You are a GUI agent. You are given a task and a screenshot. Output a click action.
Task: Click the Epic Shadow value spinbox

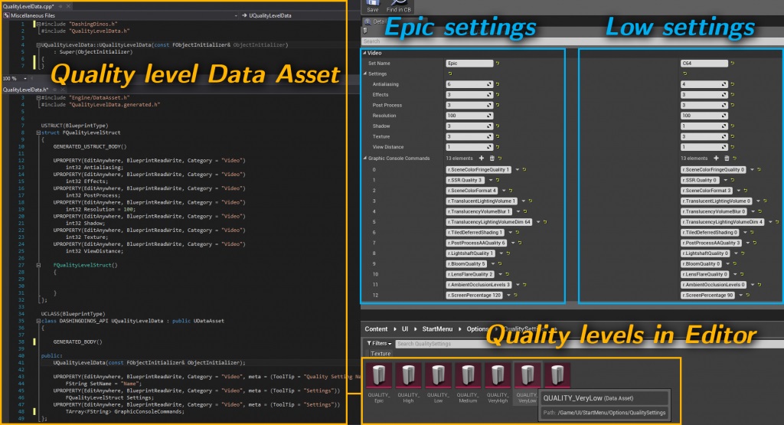pos(469,126)
